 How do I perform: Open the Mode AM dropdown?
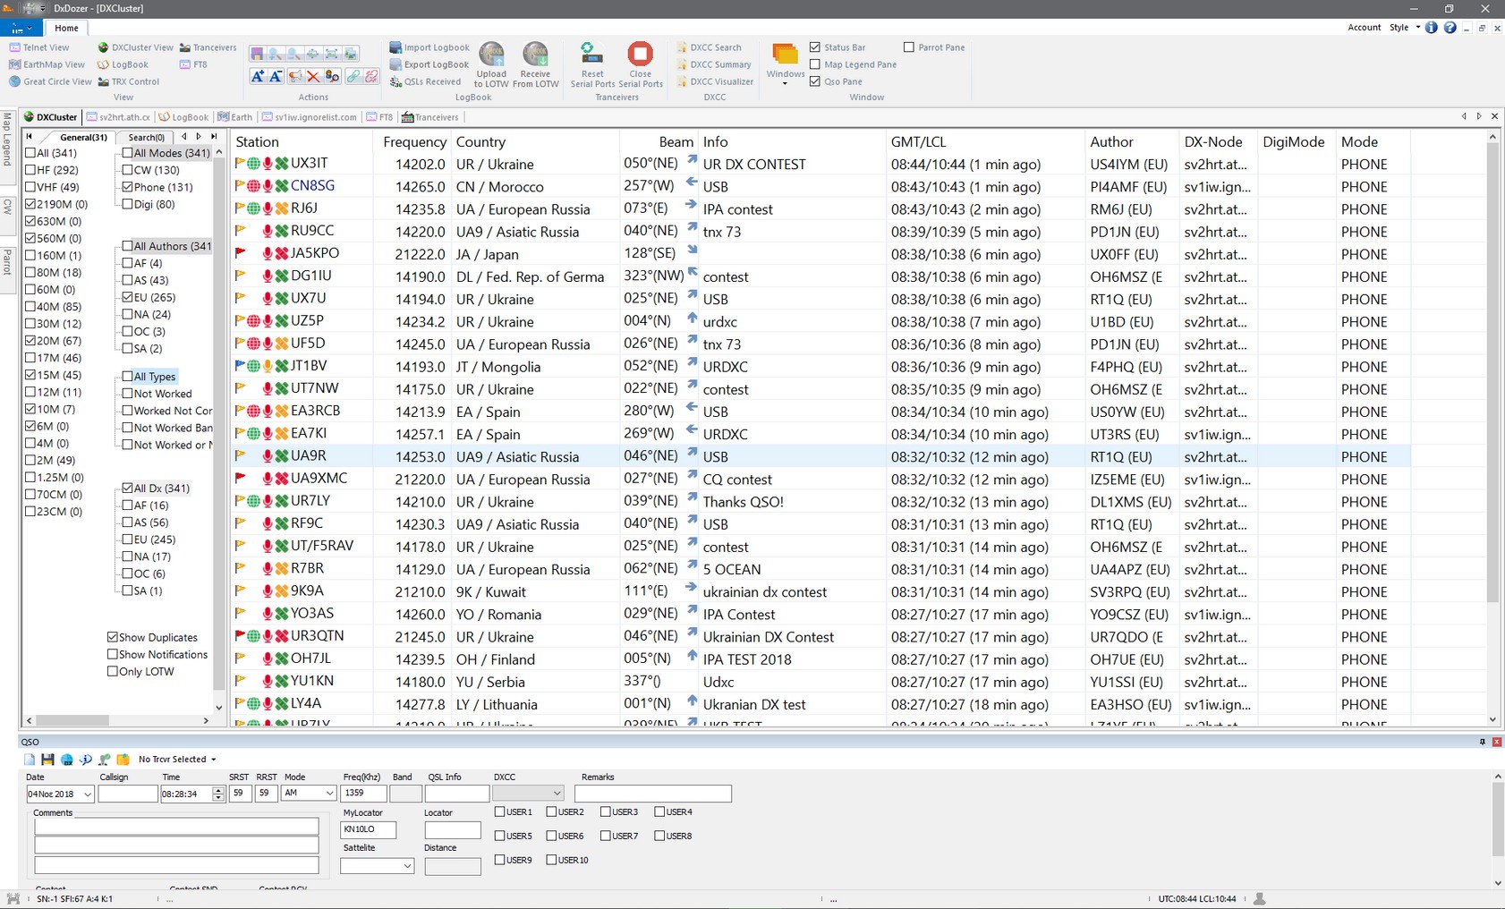(x=329, y=794)
